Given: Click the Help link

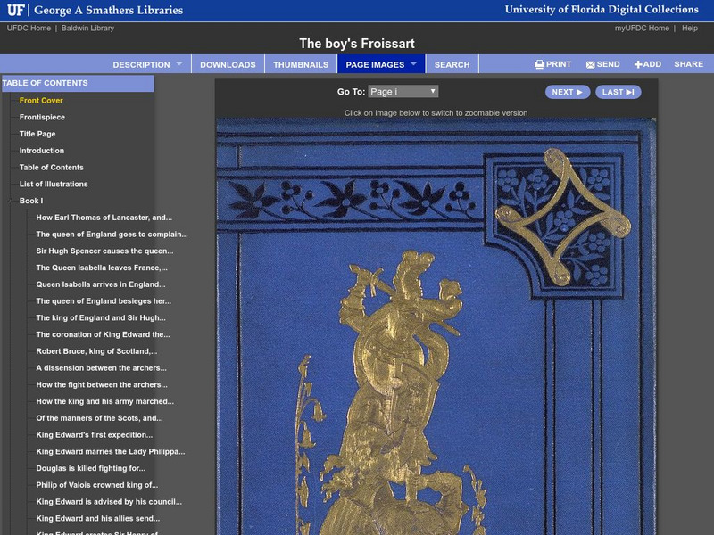Looking at the screenshot, I should pos(690,29).
